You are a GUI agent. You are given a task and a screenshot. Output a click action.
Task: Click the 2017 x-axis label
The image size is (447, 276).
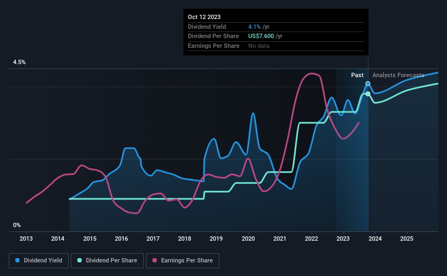pos(153,239)
